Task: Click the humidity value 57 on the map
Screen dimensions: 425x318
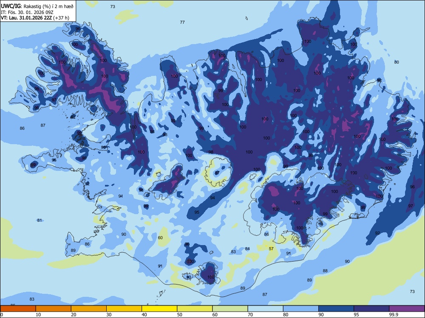Action: pos(271,249)
